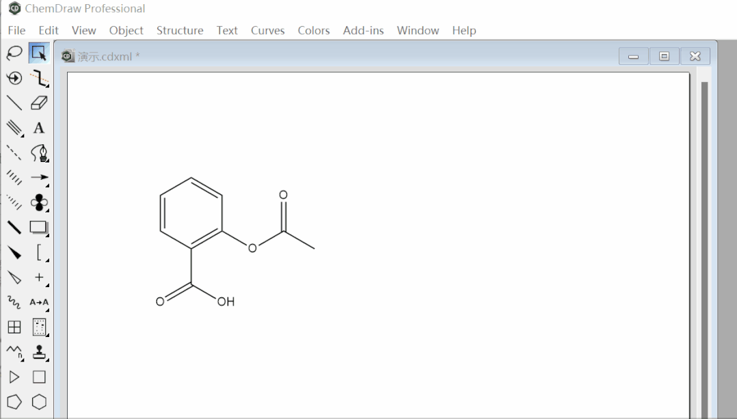Select the Text tool
This screenshot has width=737, height=419.
(39, 128)
